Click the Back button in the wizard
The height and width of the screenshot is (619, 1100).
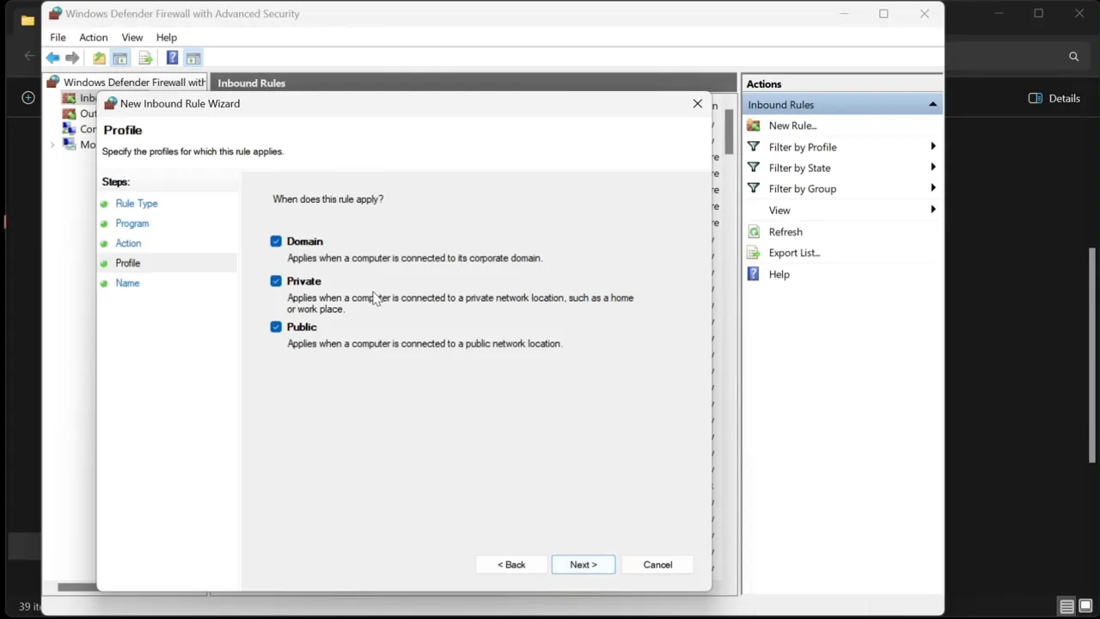[x=511, y=565]
